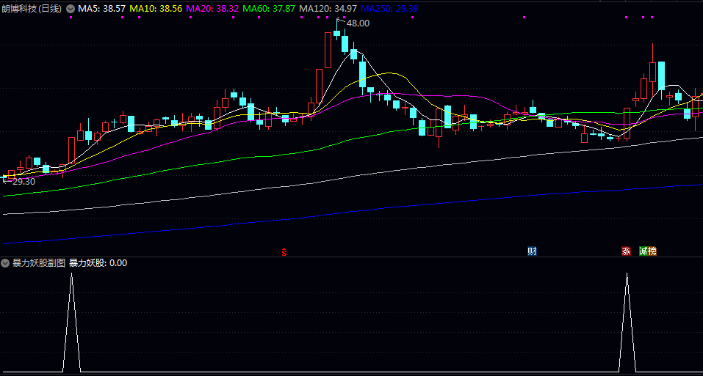This screenshot has width=703, height=376.
Task: Expand the main chart indicator dropdown arrow
Action: click(x=71, y=8)
